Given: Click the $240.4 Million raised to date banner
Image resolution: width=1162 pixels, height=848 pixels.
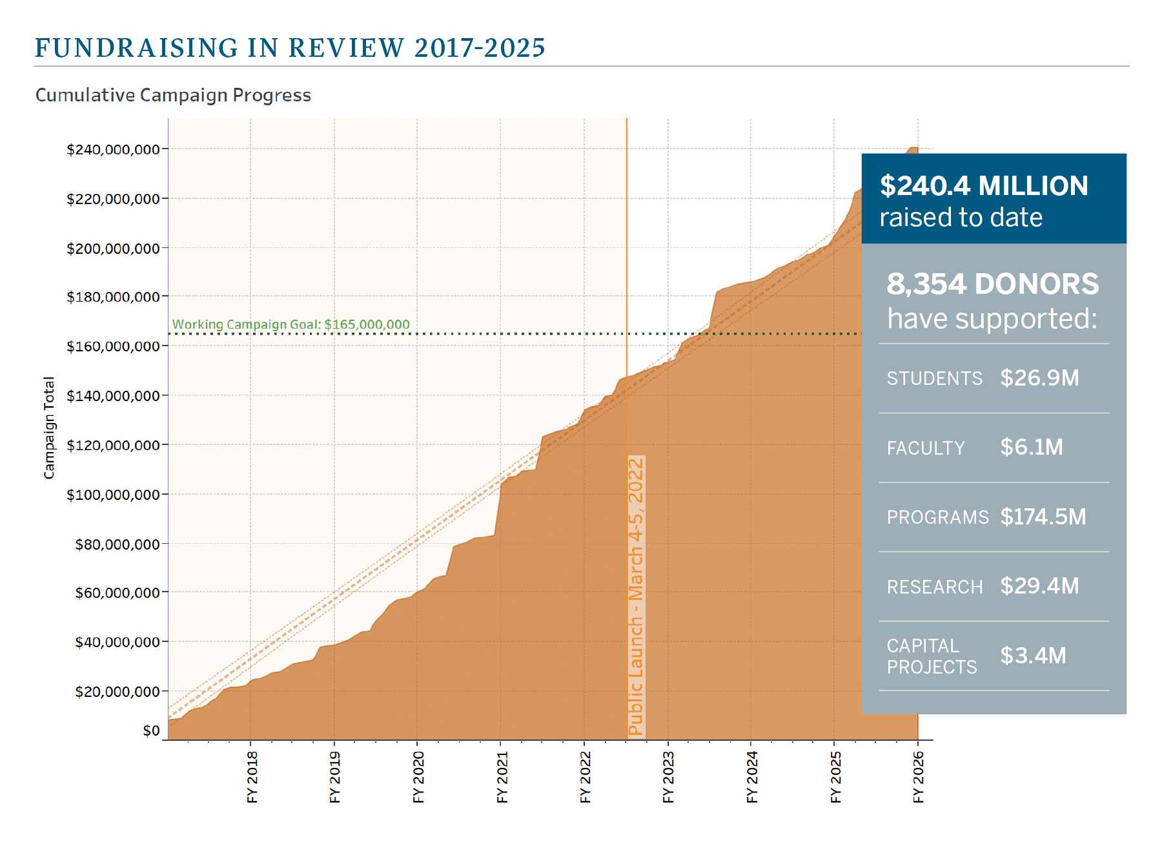Looking at the screenshot, I should (x=993, y=200).
